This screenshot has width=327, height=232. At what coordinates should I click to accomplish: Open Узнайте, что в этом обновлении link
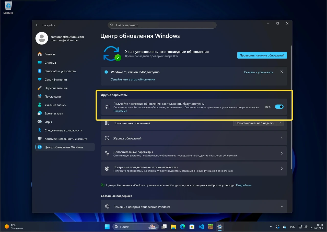(133, 79)
